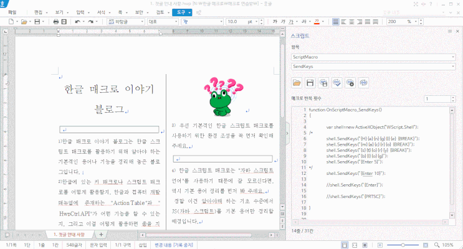This screenshot has width=463, height=249.
Task: Toggle 삽입 insert mode in status bar
Action: coord(142,245)
